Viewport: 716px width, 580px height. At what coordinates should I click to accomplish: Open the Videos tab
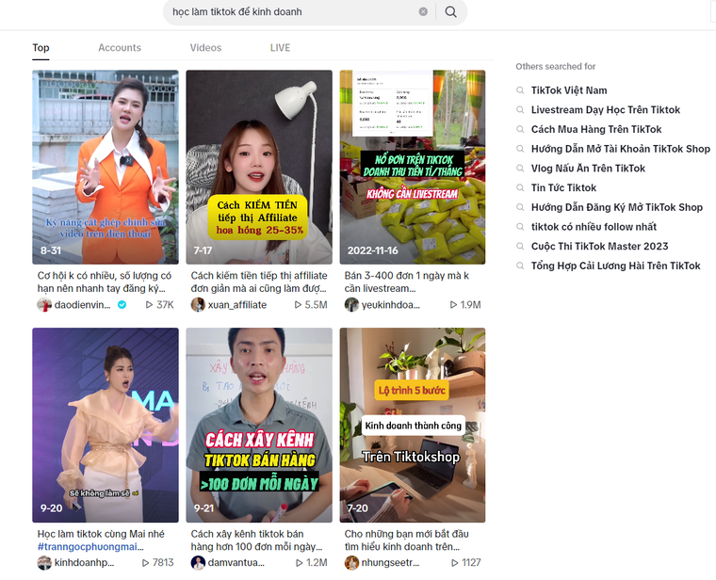(x=205, y=47)
